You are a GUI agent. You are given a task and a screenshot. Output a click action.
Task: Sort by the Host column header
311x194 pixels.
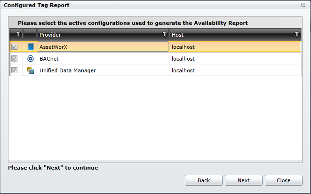pyautogui.click(x=226, y=35)
